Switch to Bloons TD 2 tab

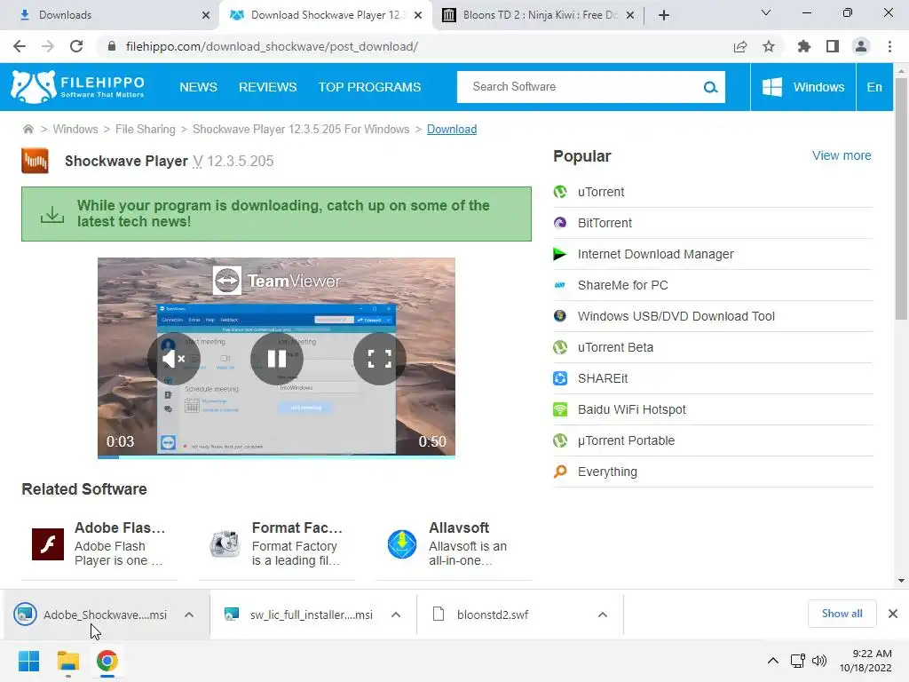tap(539, 15)
